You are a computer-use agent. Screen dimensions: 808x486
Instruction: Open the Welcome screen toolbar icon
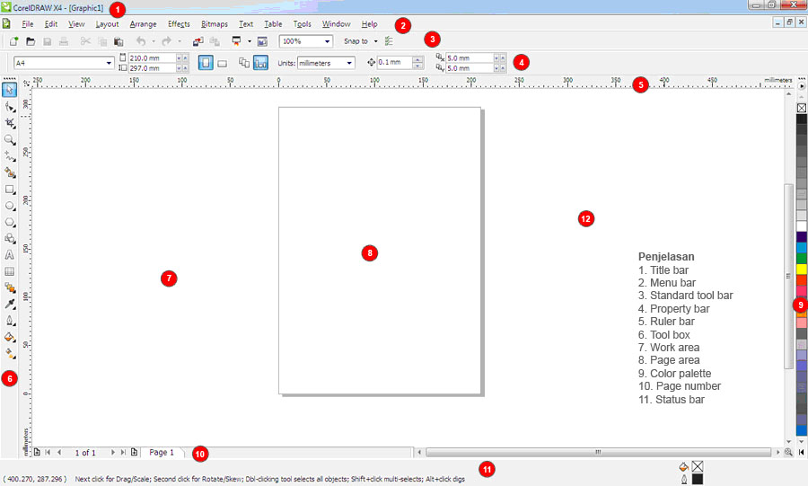click(x=262, y=41)
